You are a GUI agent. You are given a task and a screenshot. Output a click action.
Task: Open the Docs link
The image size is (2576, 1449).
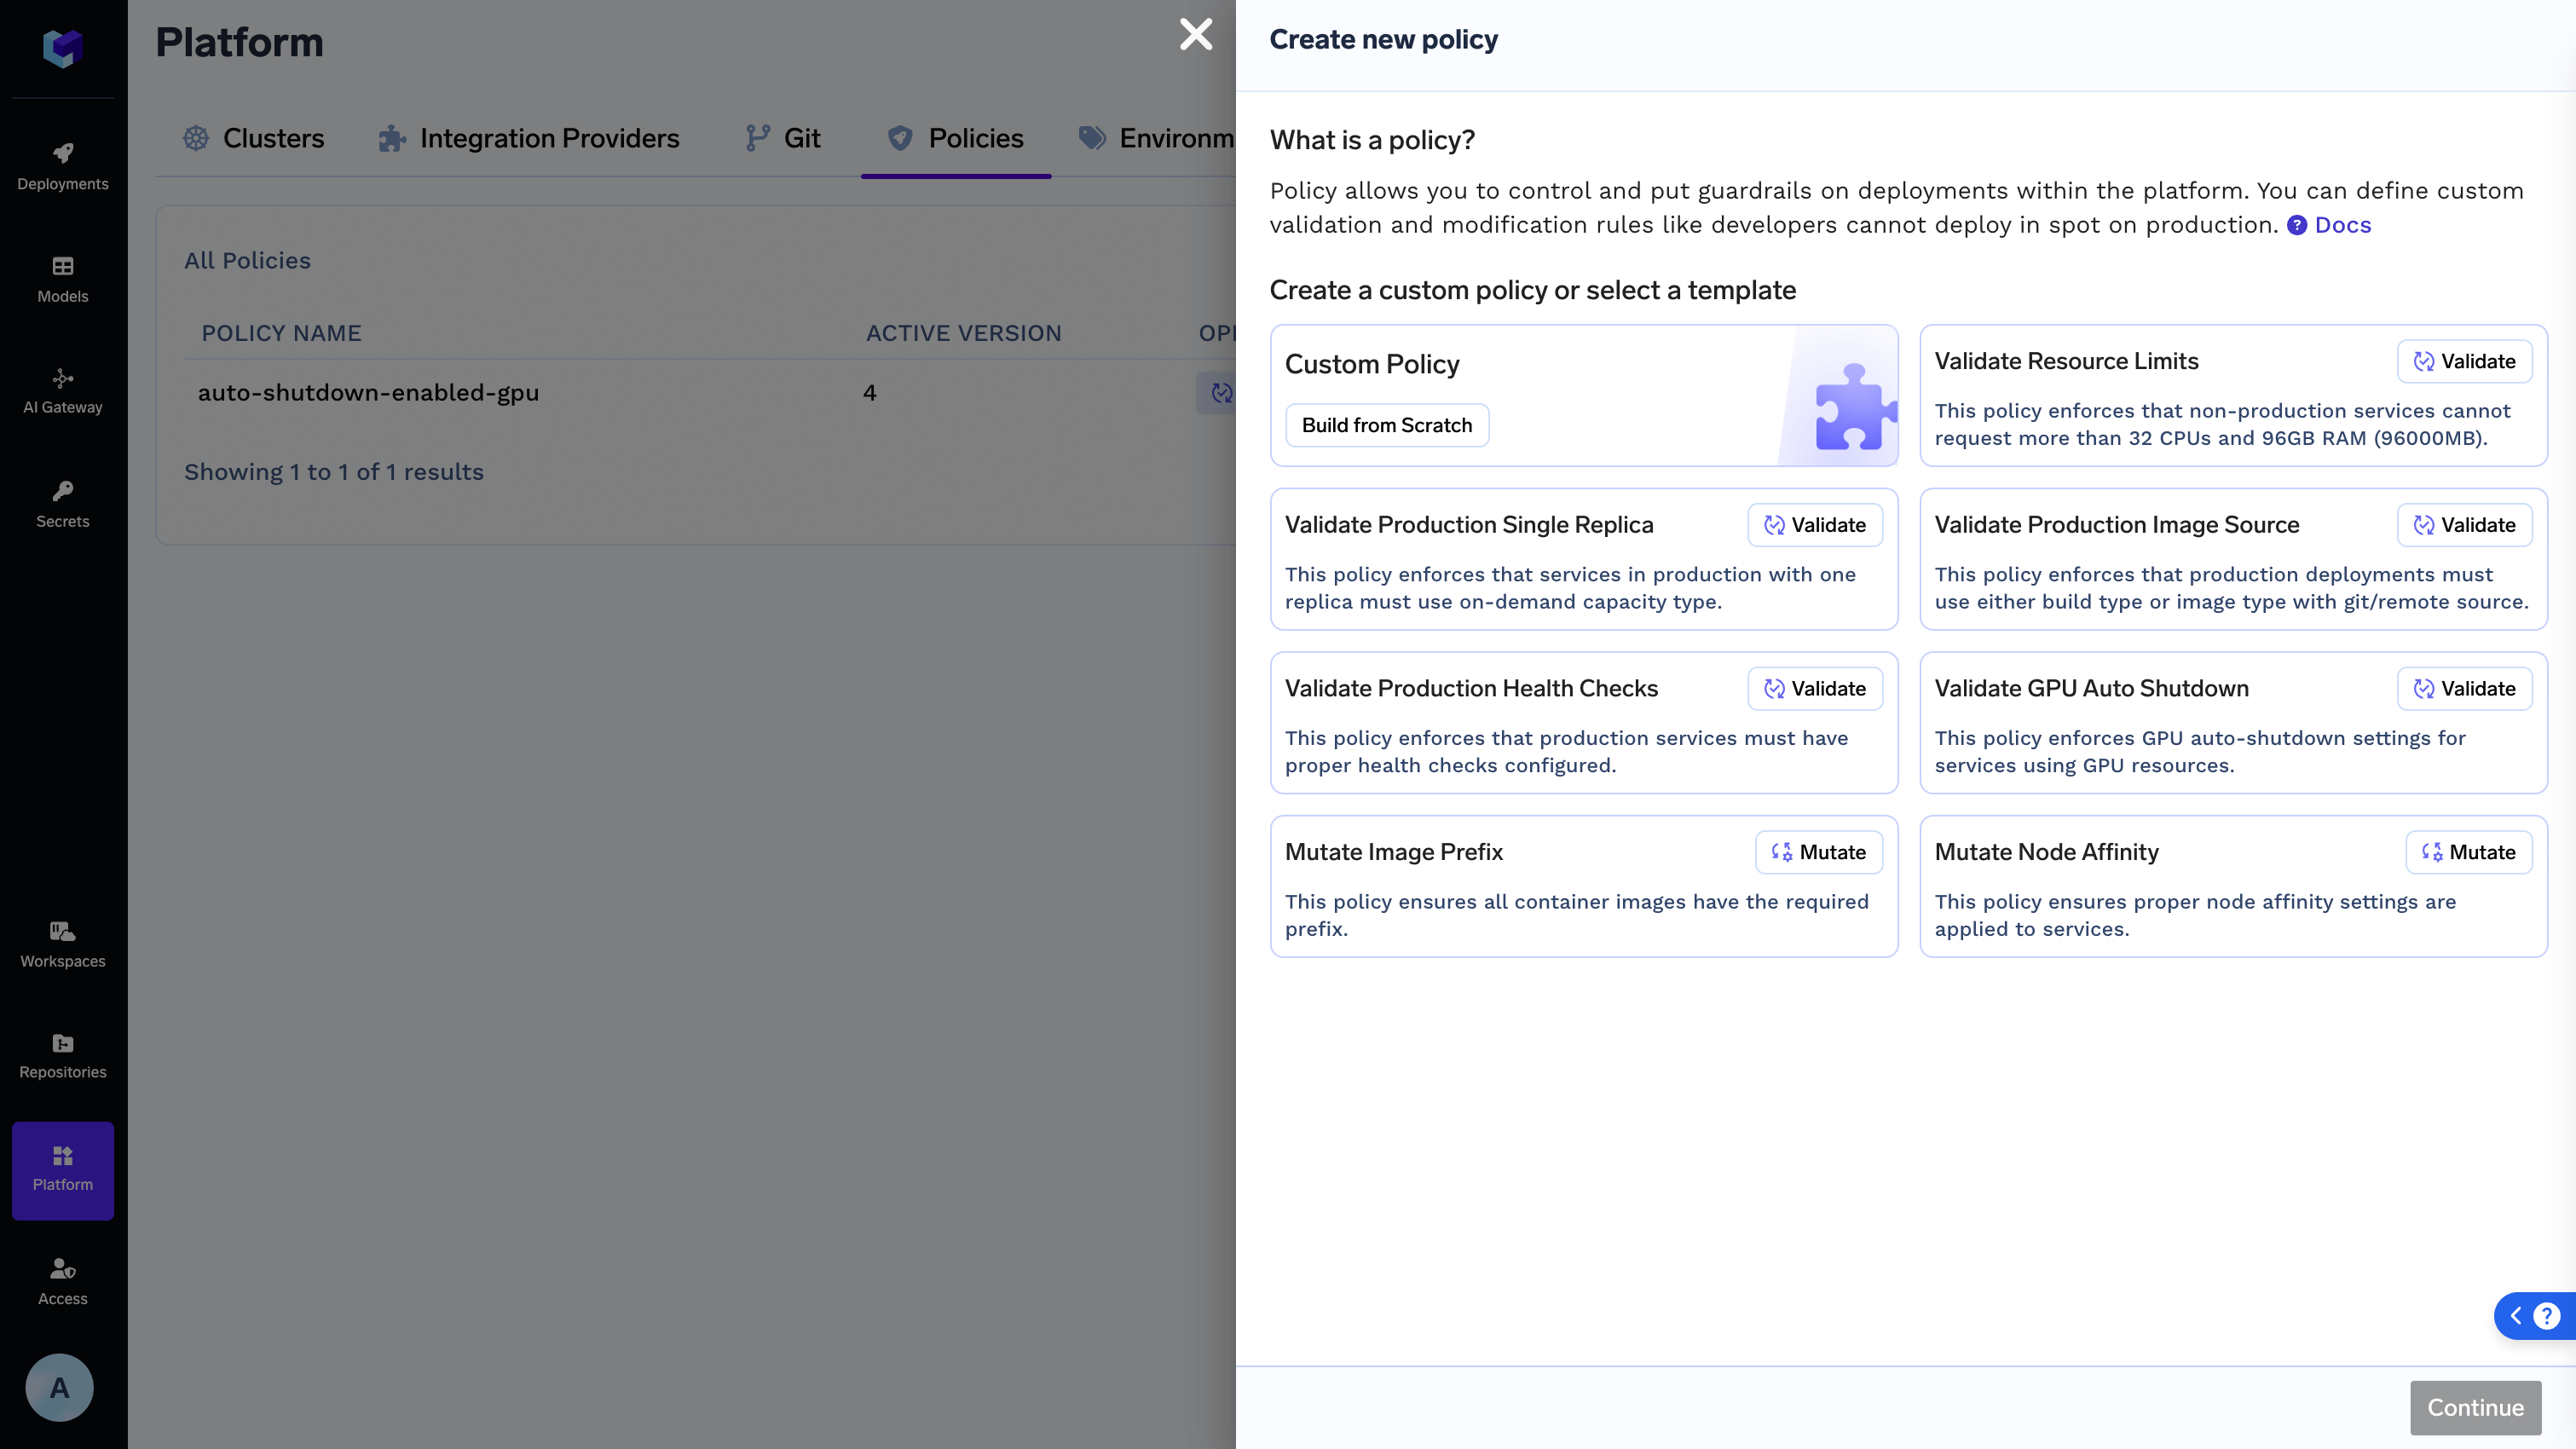[x=2329, y=225]
